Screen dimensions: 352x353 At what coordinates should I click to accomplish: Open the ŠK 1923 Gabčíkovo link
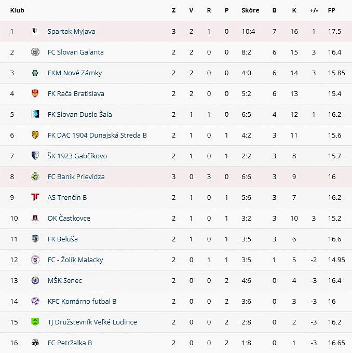point(77,156)
